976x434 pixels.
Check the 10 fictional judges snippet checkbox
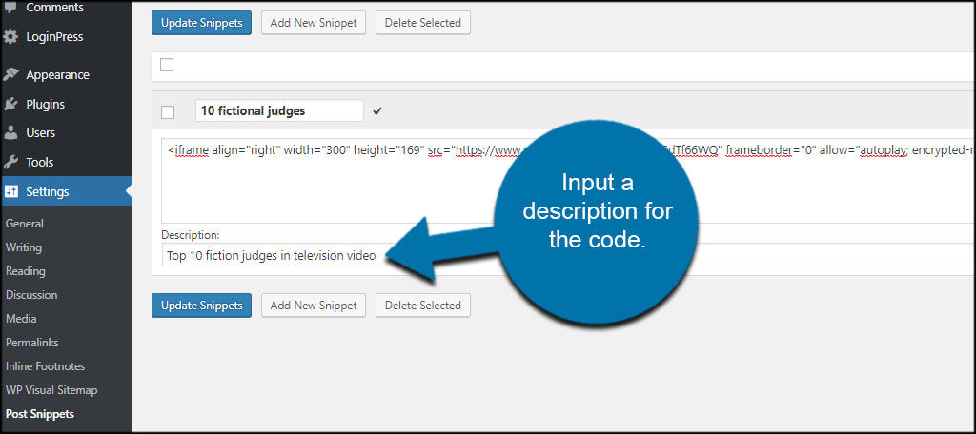[x=168, y=112]
